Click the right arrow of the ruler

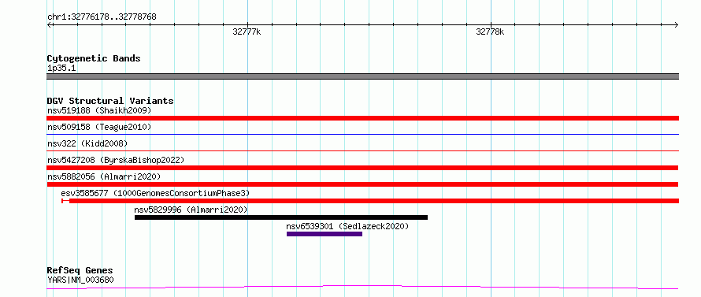[x=676, y=24]
